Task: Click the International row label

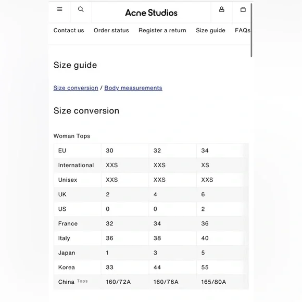Action: 76,165
